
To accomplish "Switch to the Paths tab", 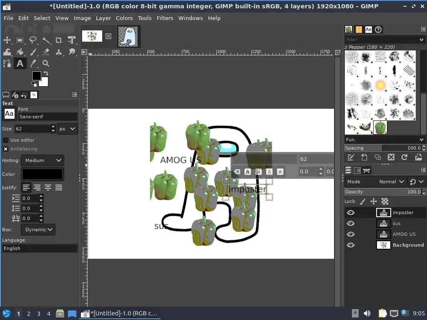I will 367,170.
